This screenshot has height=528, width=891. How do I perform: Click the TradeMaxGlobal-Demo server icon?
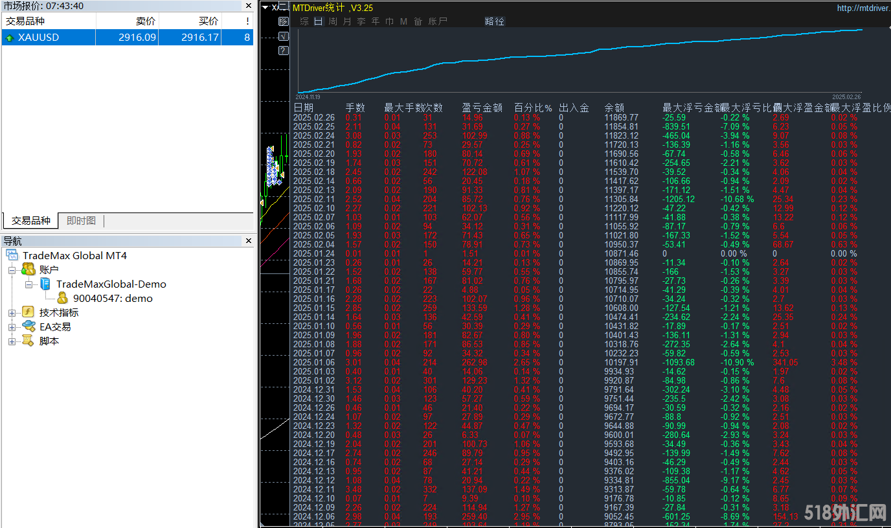(45, 284)
